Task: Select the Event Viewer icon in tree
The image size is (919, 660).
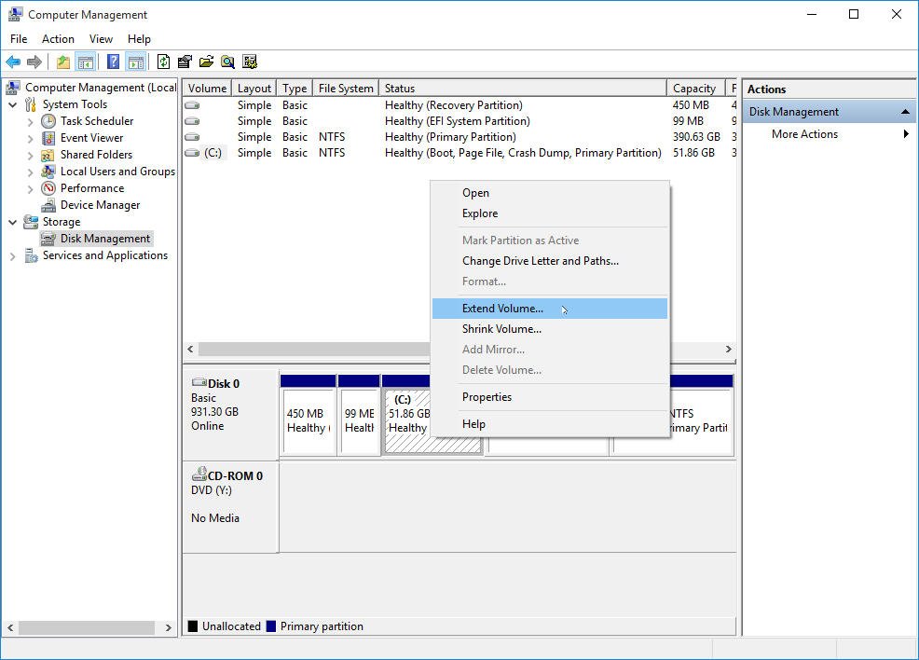Action: point(48,138)
